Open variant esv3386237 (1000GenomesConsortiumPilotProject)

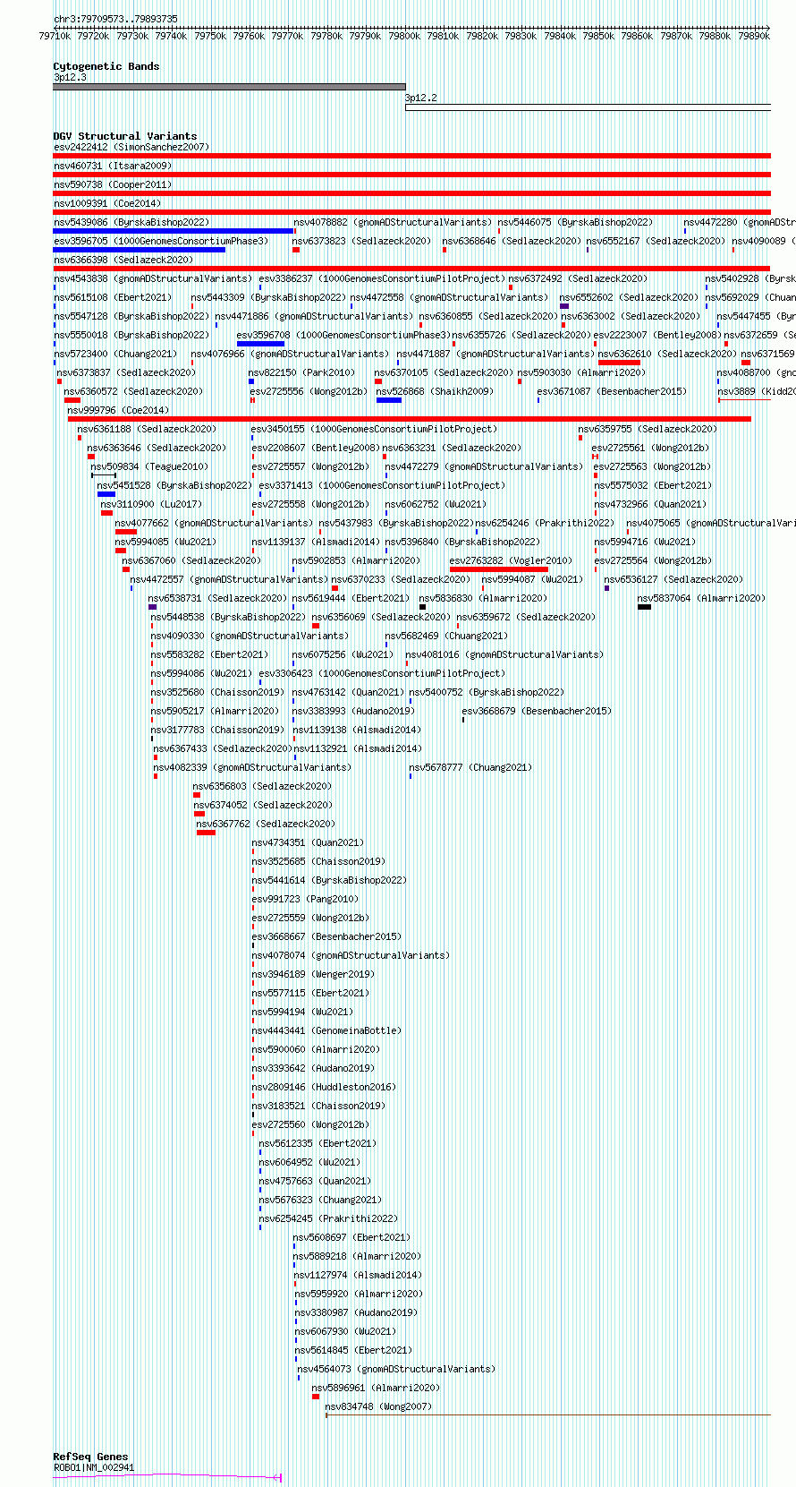(382, 278)
